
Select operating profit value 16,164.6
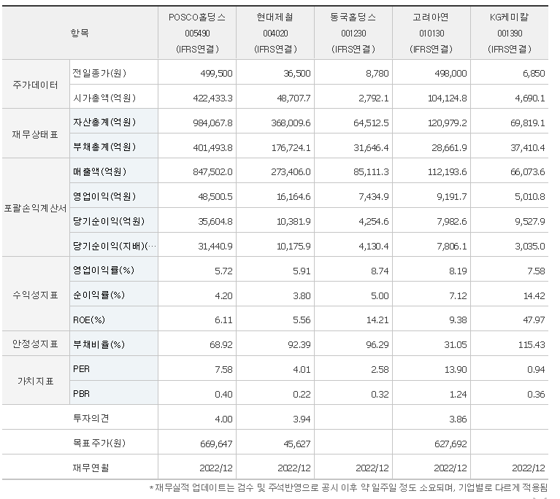coord(294,197)
